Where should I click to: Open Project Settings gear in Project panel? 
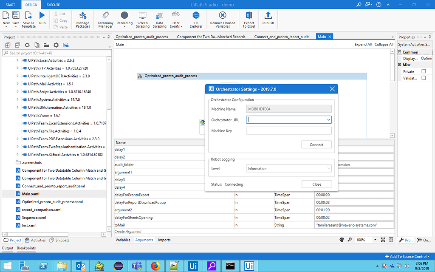tap(56, 45)
